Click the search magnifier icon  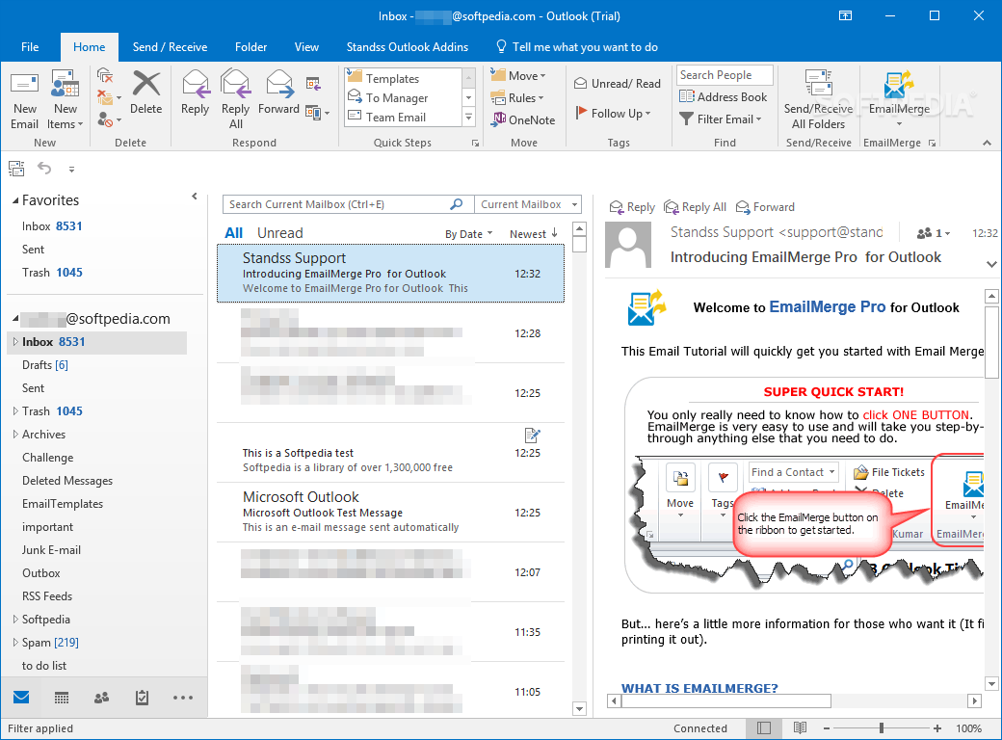pyautogui.click(x=457, y=204)
